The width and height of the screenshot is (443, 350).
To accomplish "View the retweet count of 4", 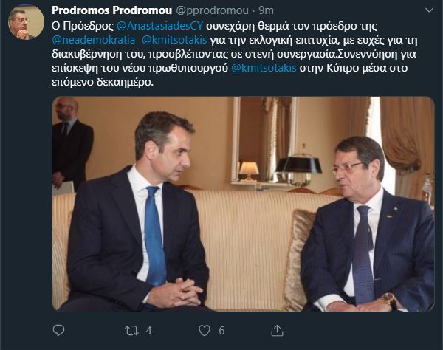I will (149, 331).
